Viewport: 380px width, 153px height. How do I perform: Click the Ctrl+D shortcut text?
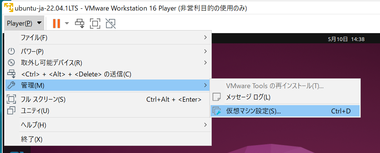click(x=341, y=111)
